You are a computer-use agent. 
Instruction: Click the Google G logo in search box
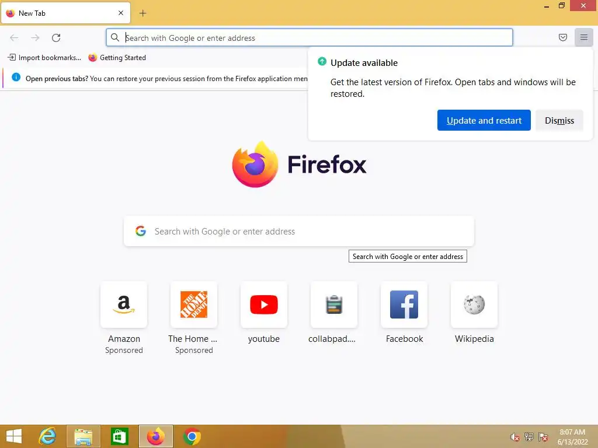pyautogui.click(x=141, y=231)
